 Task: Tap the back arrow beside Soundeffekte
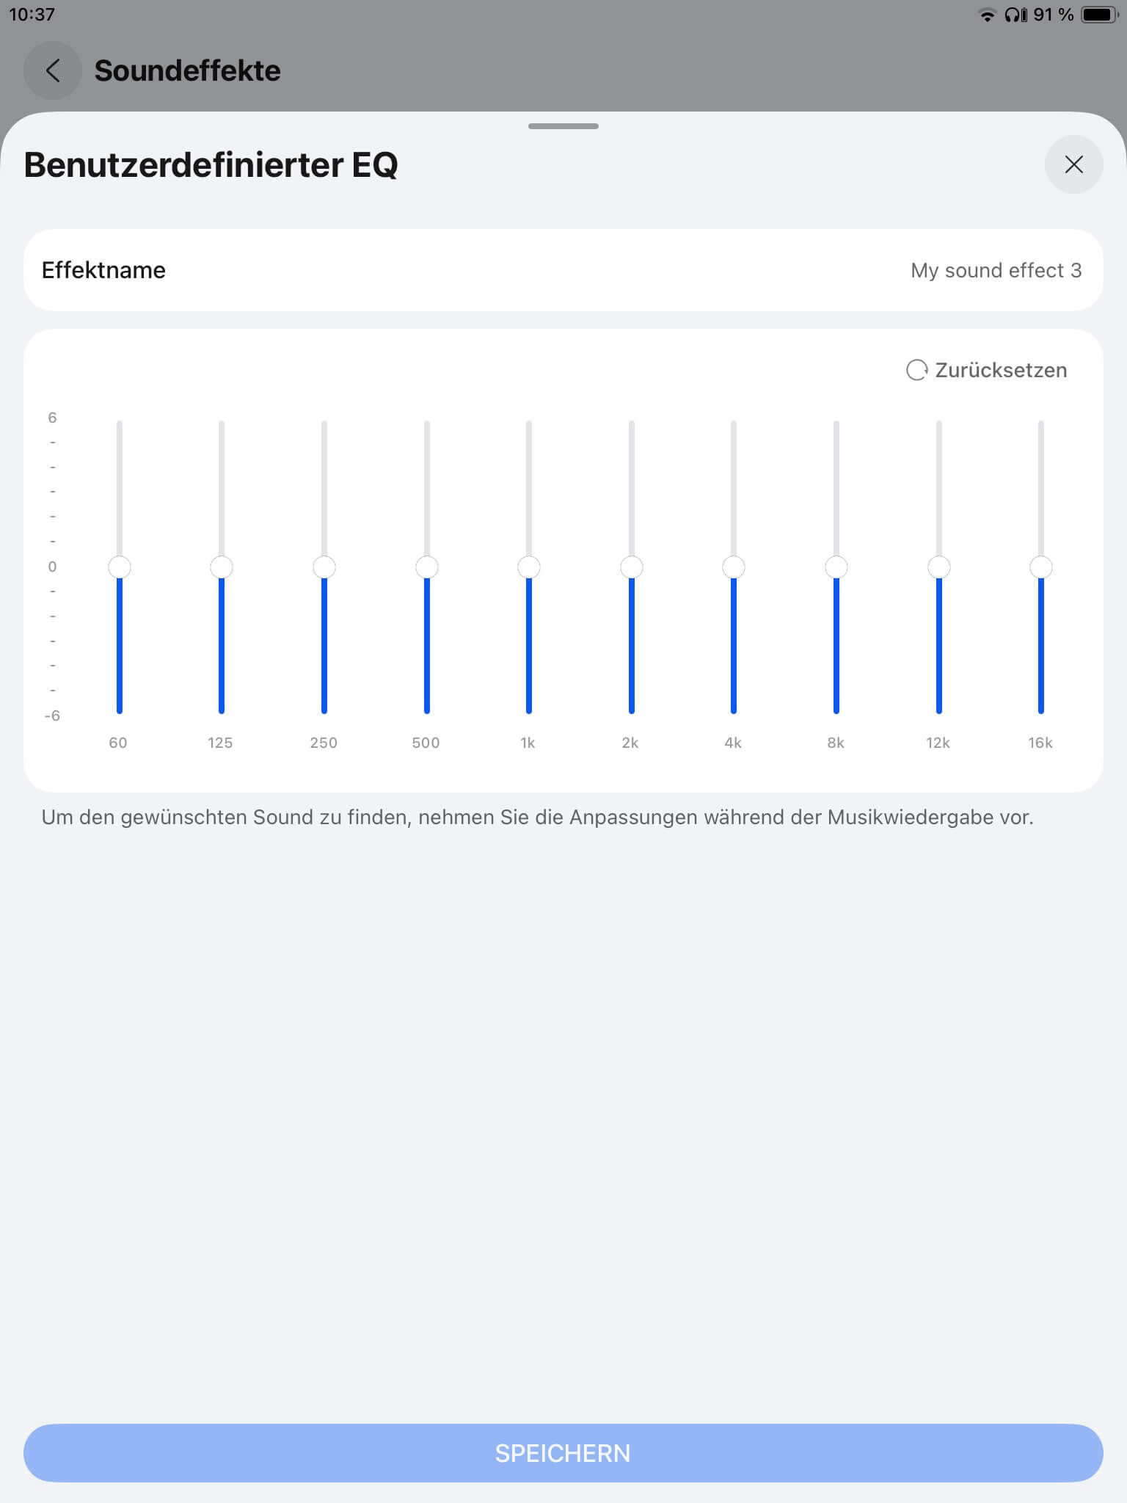pyautogui.click(x=52, y=70)
